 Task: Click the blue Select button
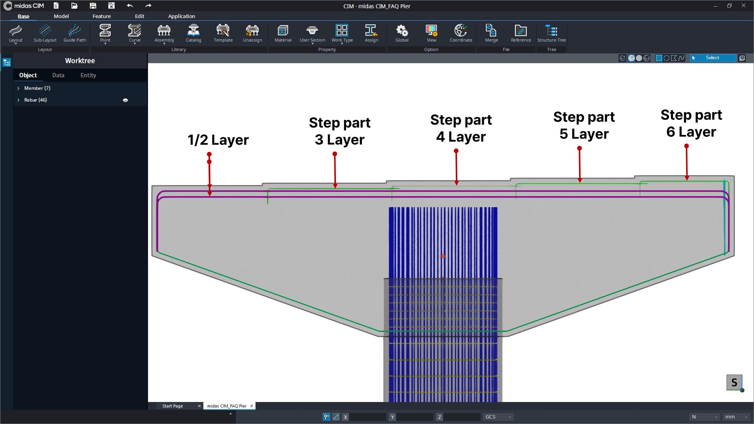click(x=713, y=58)
